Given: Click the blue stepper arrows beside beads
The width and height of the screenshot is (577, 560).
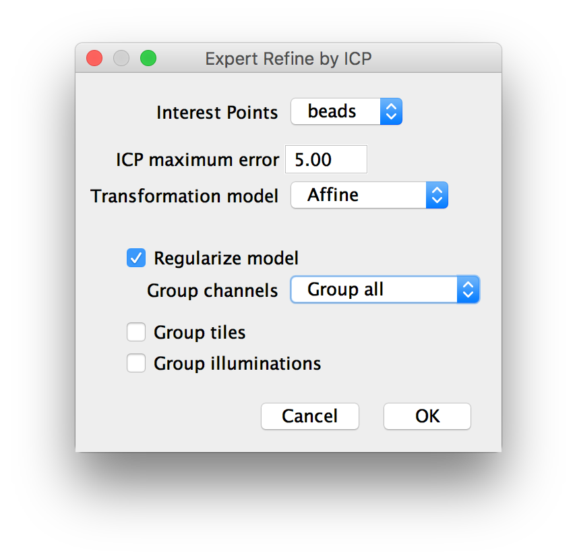Looking at the screenshot, I should 391,111.
